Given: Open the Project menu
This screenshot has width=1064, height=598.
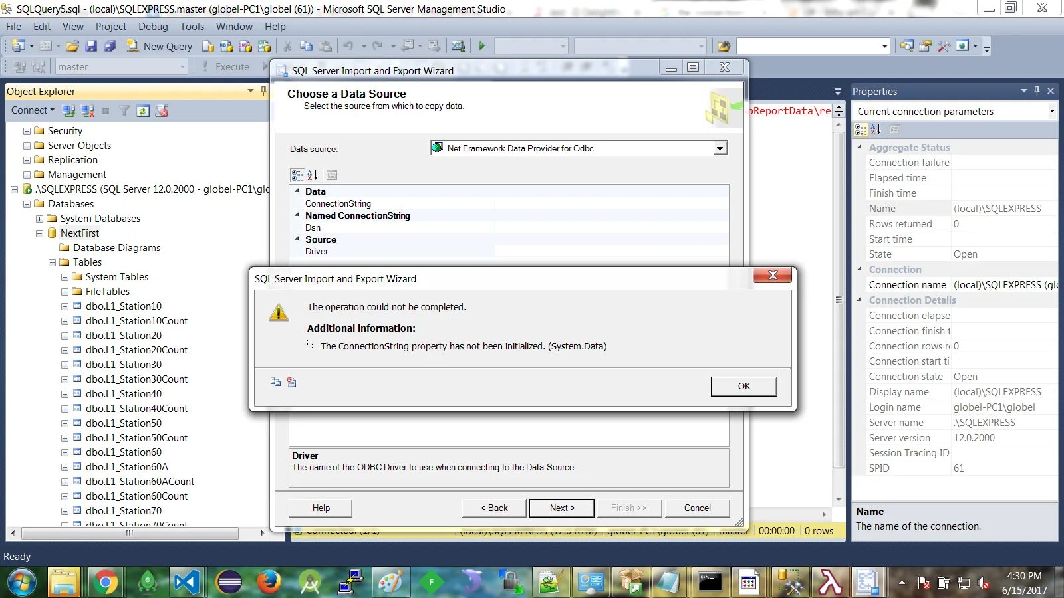Looking at the screenshot, I should click(x=111, y=27).
